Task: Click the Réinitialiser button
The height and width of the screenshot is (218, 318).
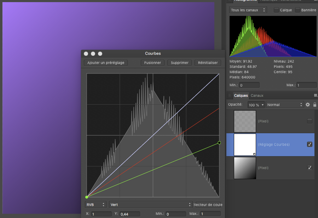Action: tap(208, 63)
